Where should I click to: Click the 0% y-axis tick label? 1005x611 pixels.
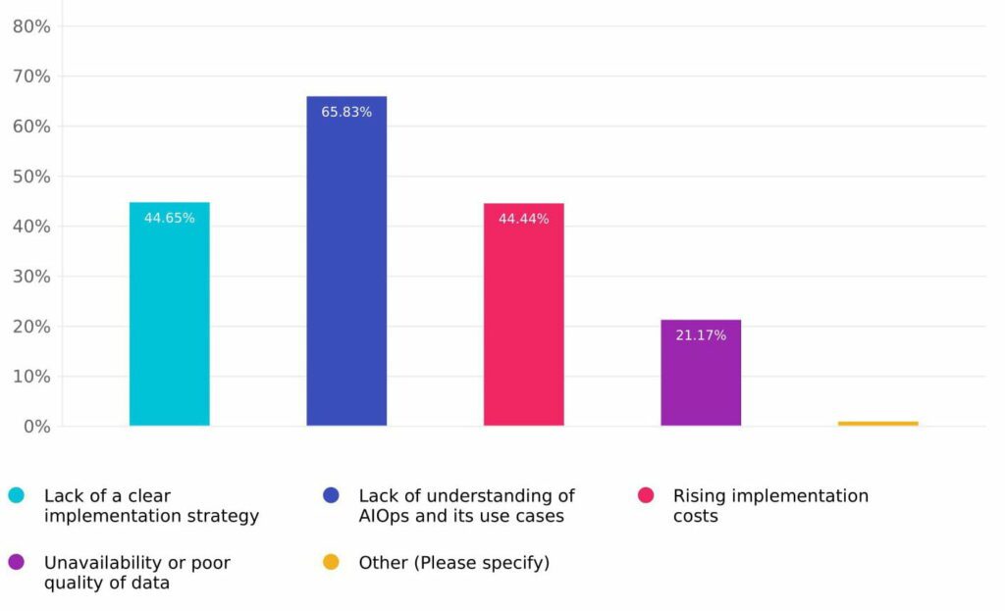pyautogui.click(x=36, y=427)
